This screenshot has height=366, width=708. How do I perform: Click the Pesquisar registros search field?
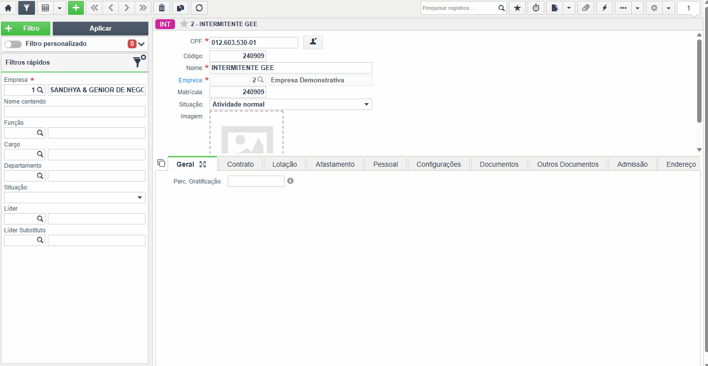459,8
